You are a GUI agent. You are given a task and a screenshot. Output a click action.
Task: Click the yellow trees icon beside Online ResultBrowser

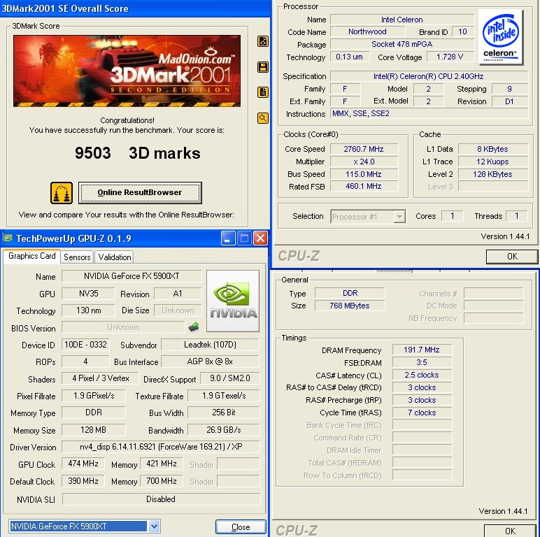click(62, 193)
